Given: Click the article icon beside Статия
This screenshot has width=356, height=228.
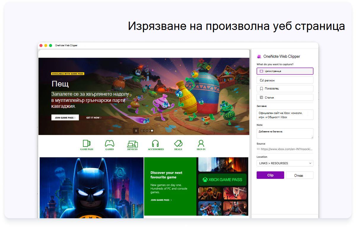Looking at the screenshot, I should tap(261, 97).
